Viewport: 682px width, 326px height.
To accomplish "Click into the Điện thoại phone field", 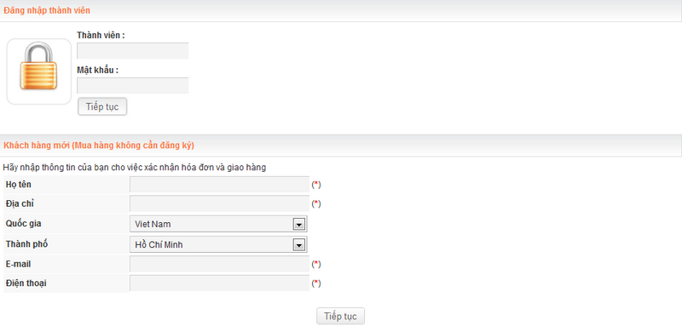I will pos(219,283).
